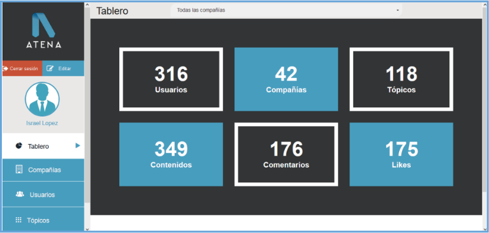
Task: Click the Usuarios people icon
Action: [x=20, y=194]
